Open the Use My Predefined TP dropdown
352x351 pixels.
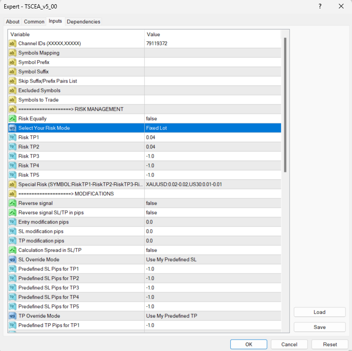pyautogui.click(x=212, y=316)
